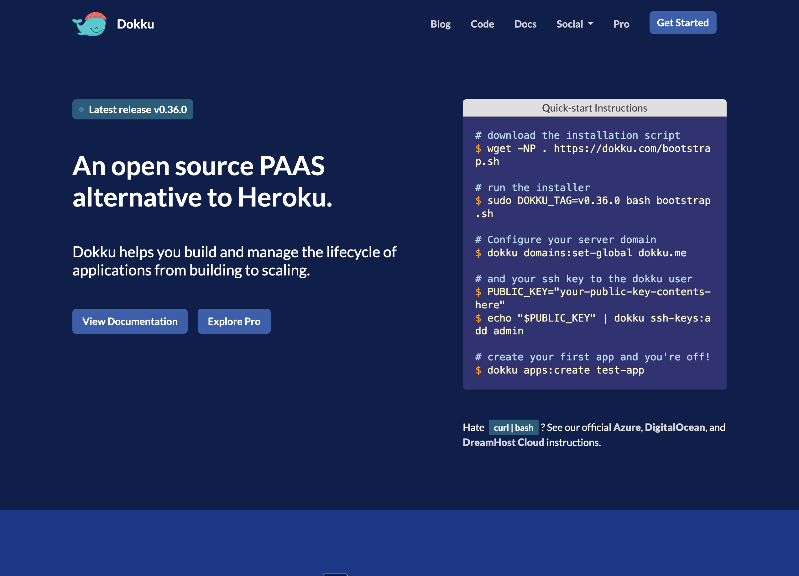This screenshot has width=799, height=576.
Task: Open the Code menu item
Action: (x=482, y=24)
